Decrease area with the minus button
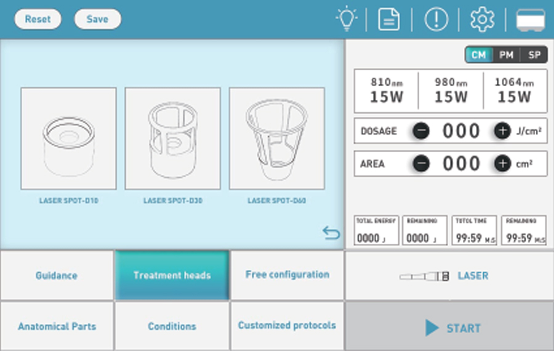Screen dimensions: 554x351 click(421, 164)
